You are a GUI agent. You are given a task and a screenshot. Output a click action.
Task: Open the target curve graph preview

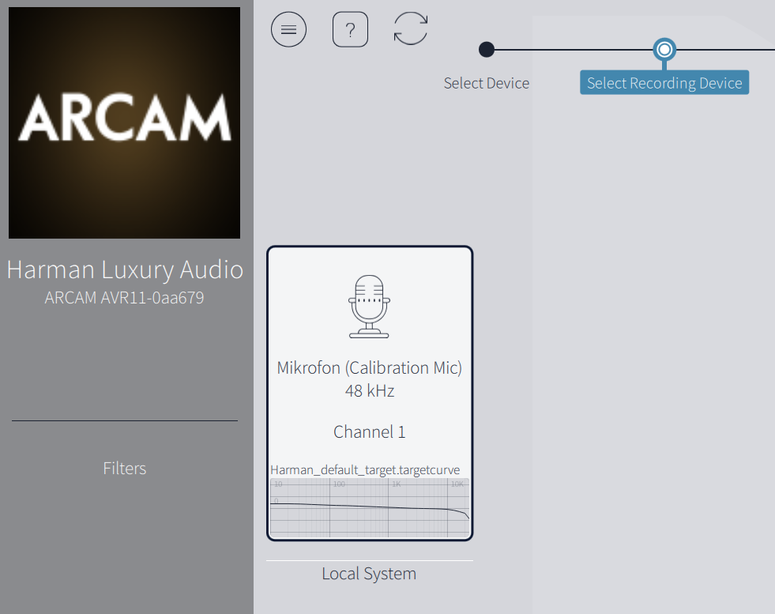(x=370, y=507)
